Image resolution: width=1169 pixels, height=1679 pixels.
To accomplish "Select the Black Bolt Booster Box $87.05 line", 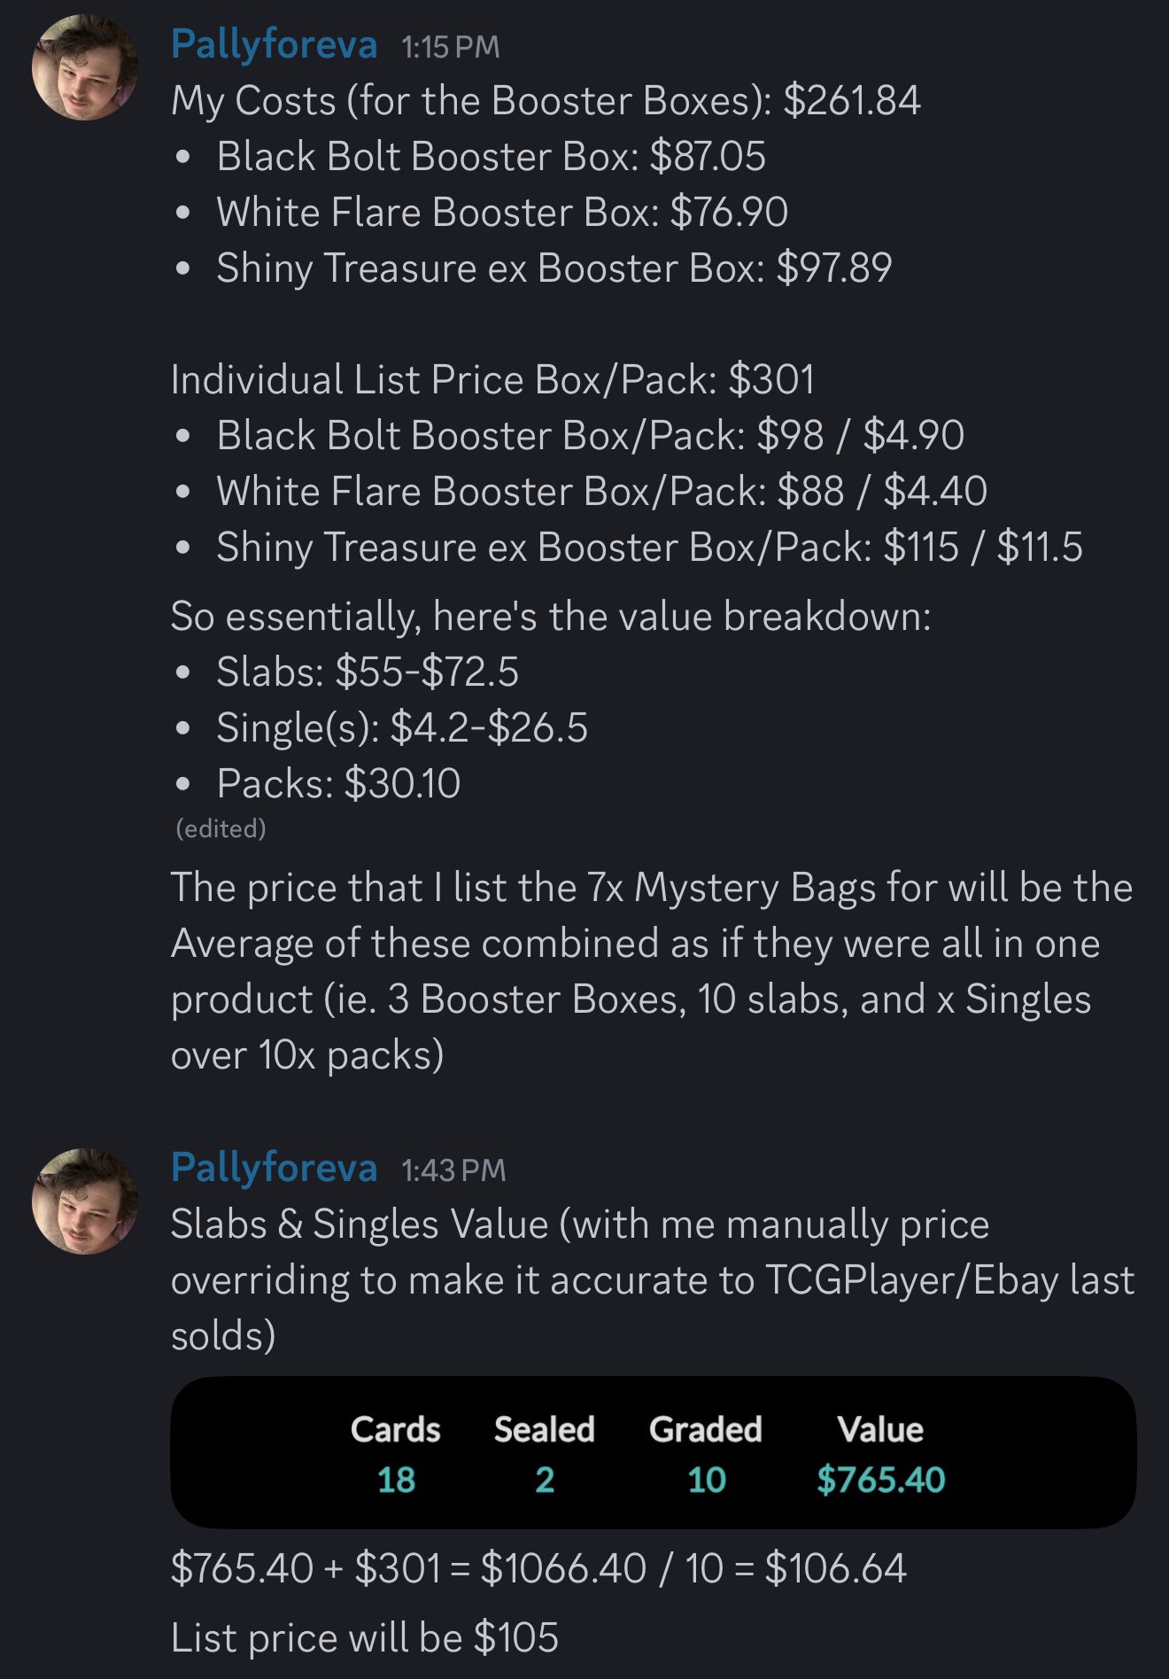I will coord(491,157).
